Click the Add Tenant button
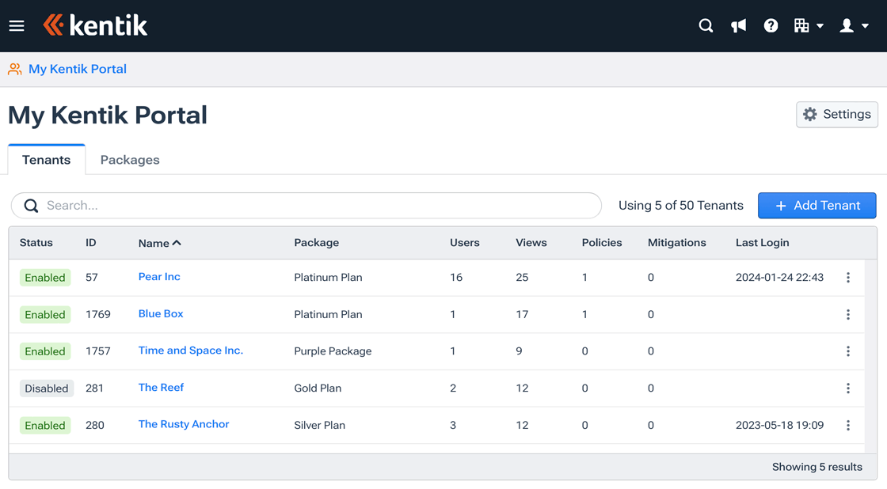The height and width of the screenshot is (489, 887). tap(817, 205)
